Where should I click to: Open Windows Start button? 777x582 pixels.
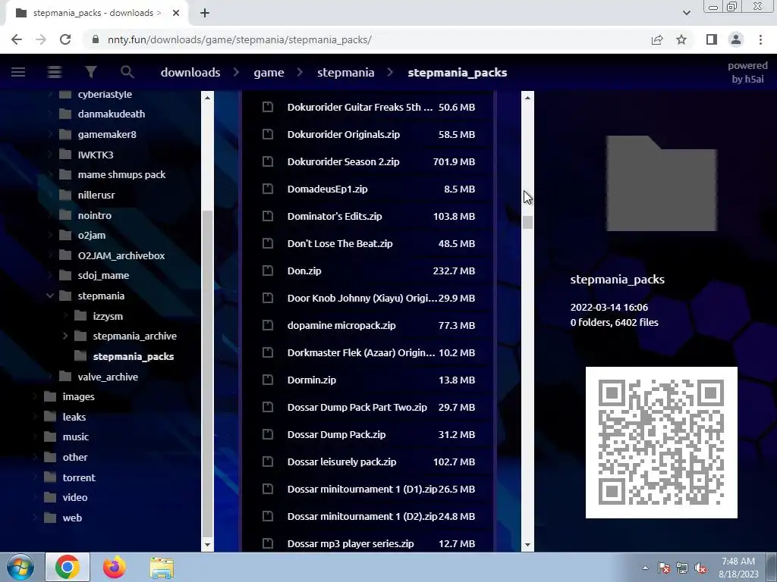[x=20, y=567]
